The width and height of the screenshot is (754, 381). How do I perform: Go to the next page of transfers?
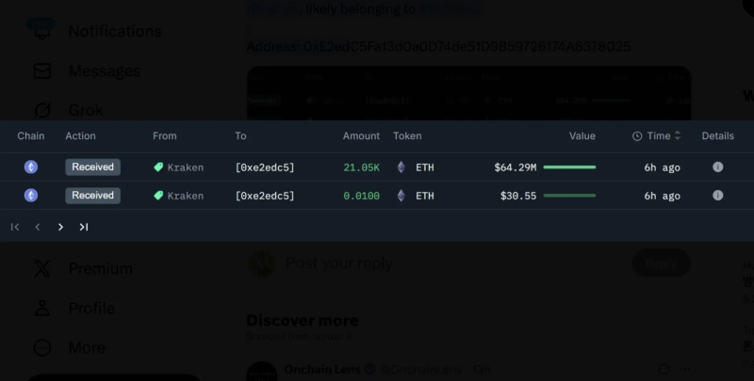coord(61,227)
